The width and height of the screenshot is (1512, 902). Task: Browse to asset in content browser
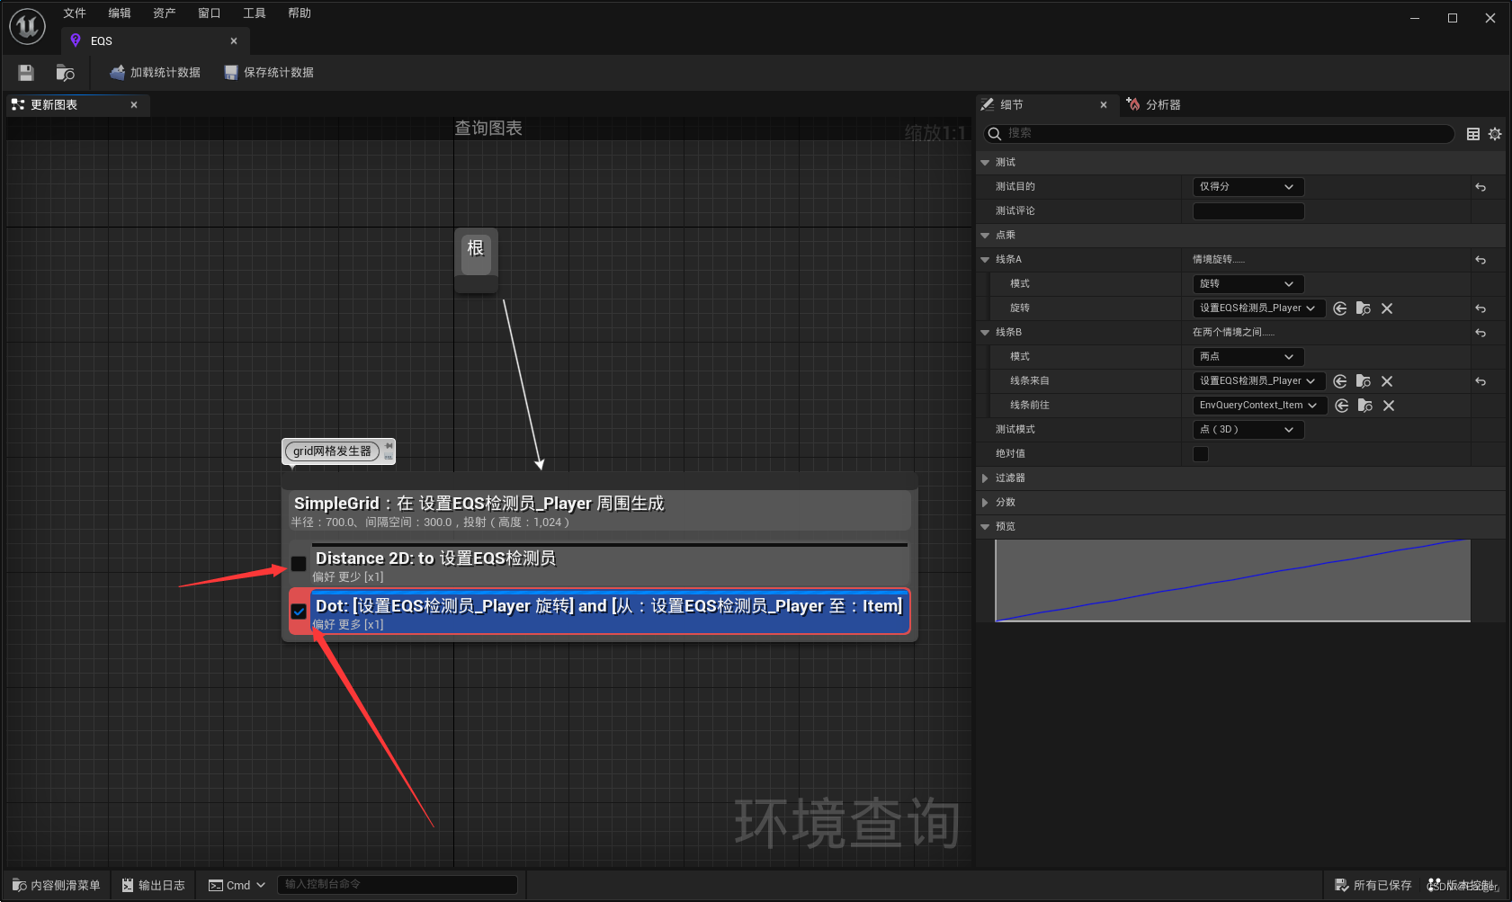point(64,72)
